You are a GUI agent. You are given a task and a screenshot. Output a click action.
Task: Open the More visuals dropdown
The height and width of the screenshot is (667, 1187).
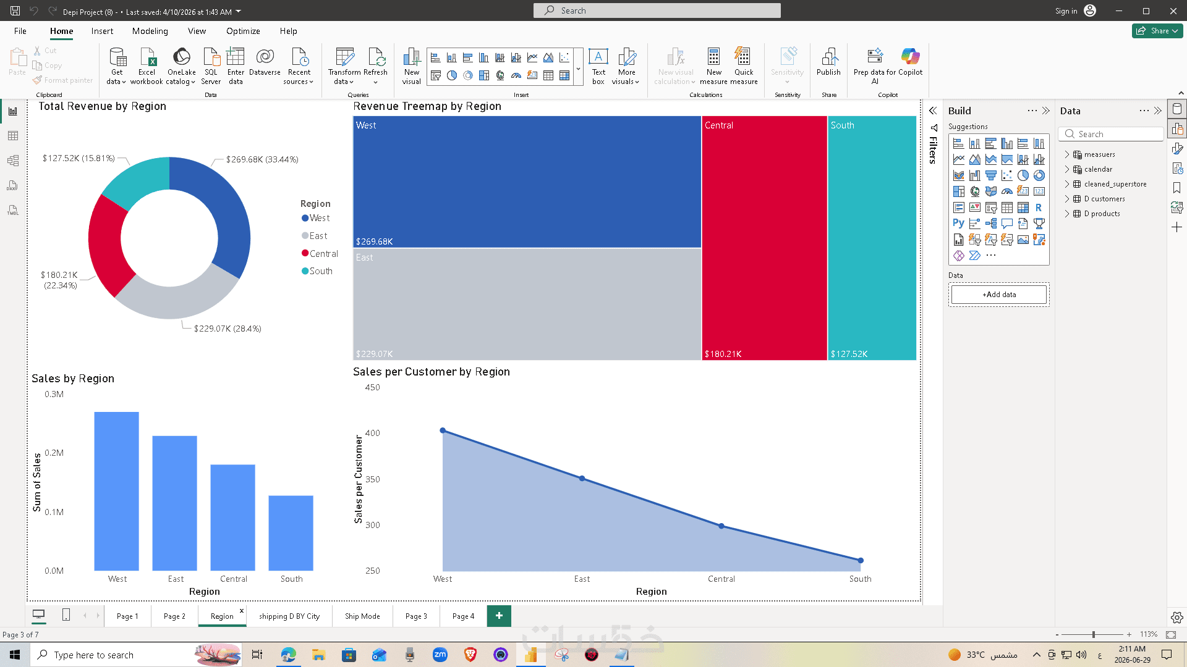(626, 67)
